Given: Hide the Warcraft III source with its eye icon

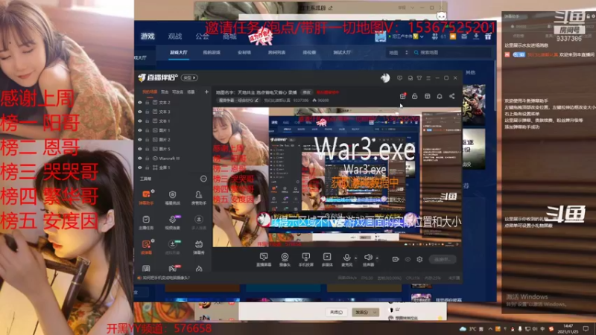Looking at the screenshot, I should [140, 159].
